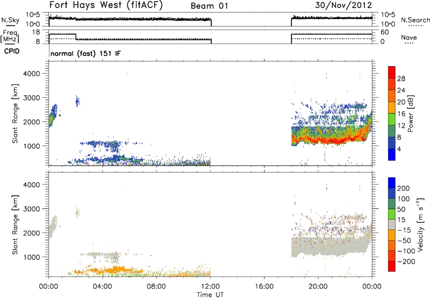Click the "-100" label on the velocity colorbar
This screenshot has width=430, height=298.
coord(406,251)
